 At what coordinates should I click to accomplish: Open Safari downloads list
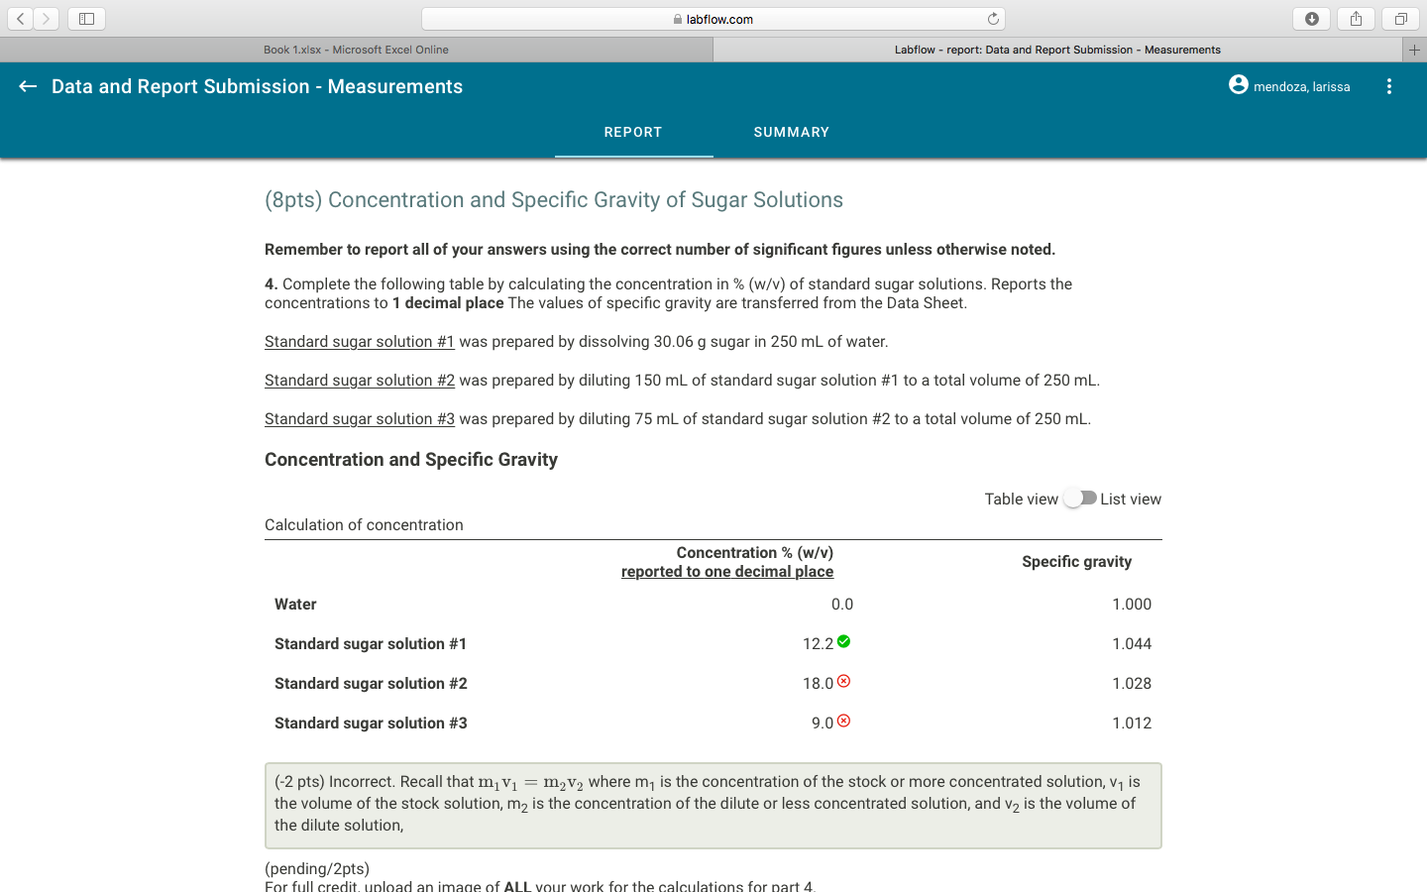[1311, 19]
